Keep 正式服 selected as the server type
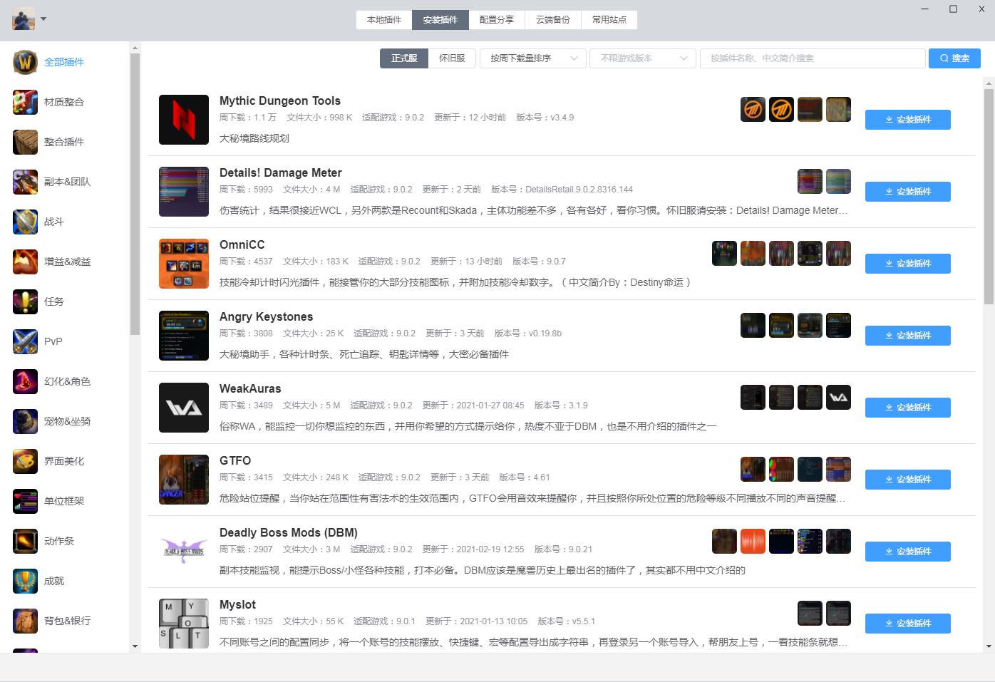This screenshot has height=682, width=995. coord(403,58)
